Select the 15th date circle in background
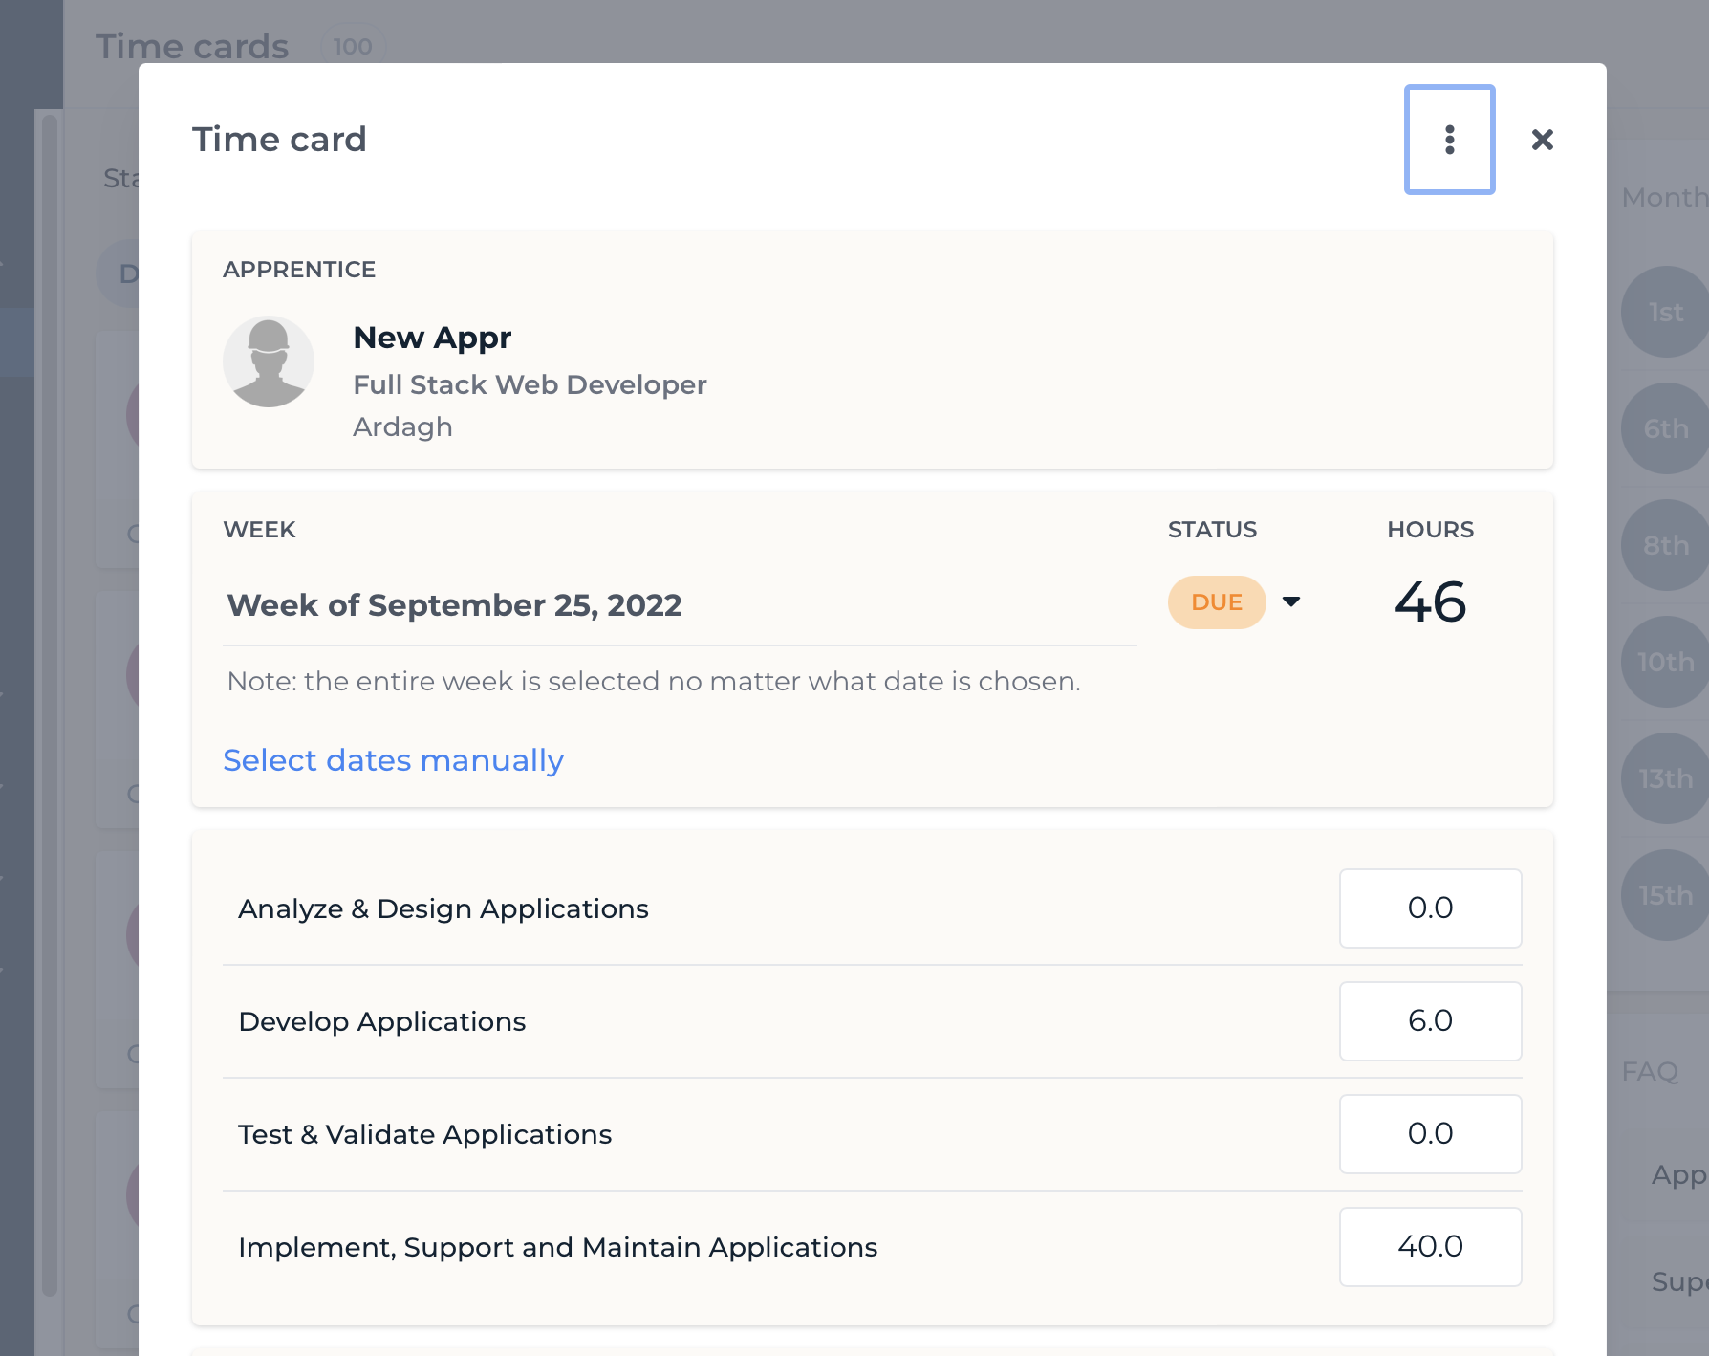The image size is (1709, 1356). (1666, 895)
